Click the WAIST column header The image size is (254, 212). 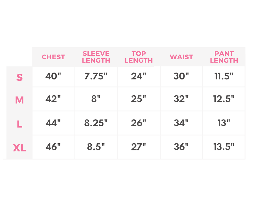pos(181,57)
